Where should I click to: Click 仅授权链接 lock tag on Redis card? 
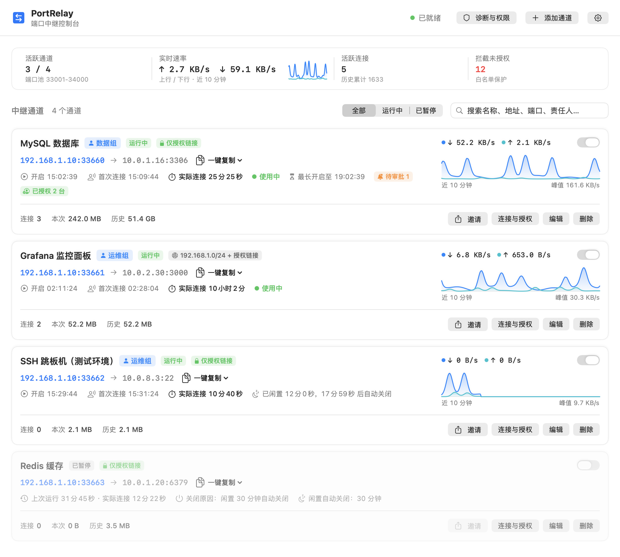(122, 466)
